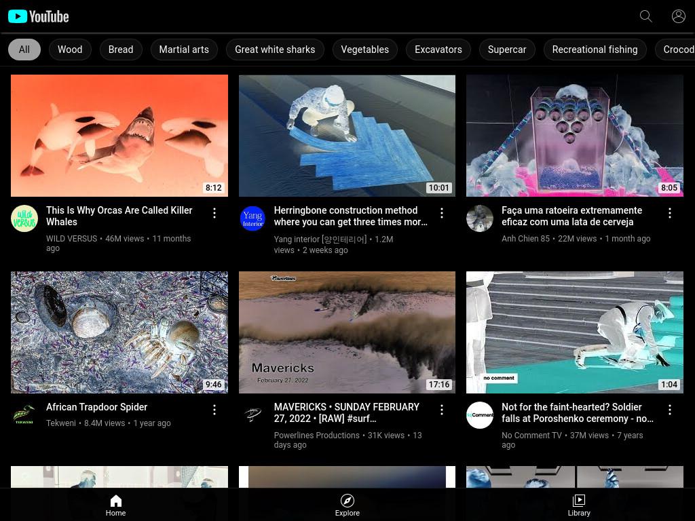Select the Martial arts filter chip
This screenshot has width=695, height=521.
coord(184,50)
